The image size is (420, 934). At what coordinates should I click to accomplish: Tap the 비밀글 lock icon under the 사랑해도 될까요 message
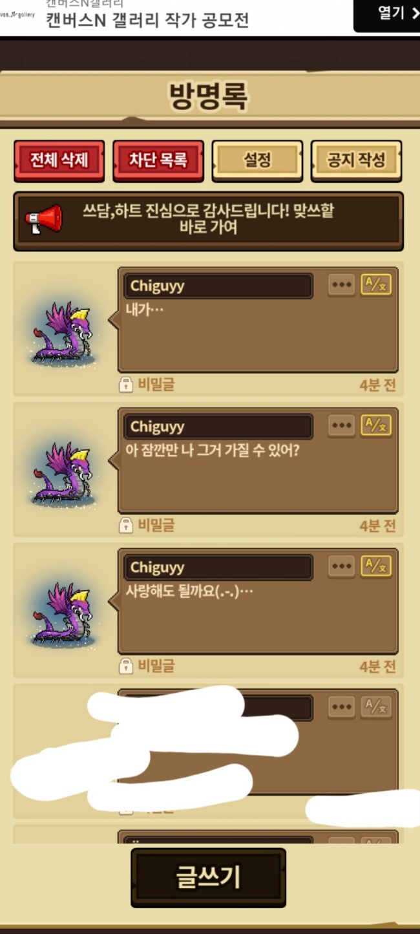126,666
